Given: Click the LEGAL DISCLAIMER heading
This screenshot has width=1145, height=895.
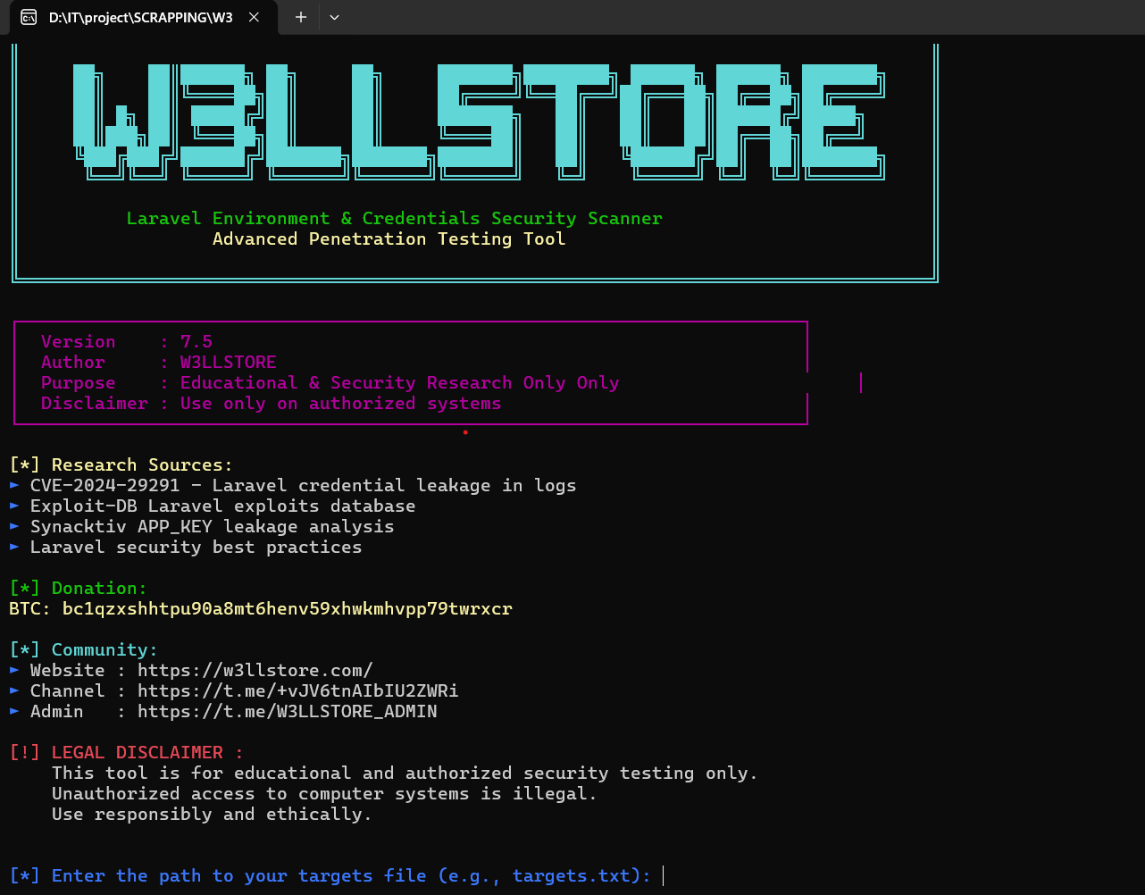Looking at the screenshot, I should tap(127, 753).
